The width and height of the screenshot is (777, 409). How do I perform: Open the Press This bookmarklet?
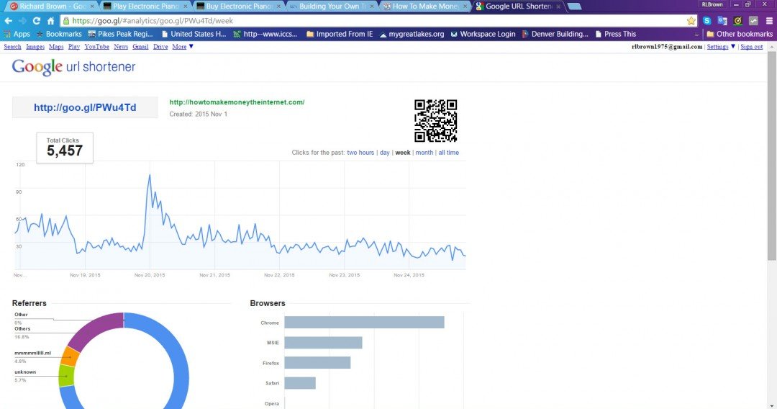615,35
